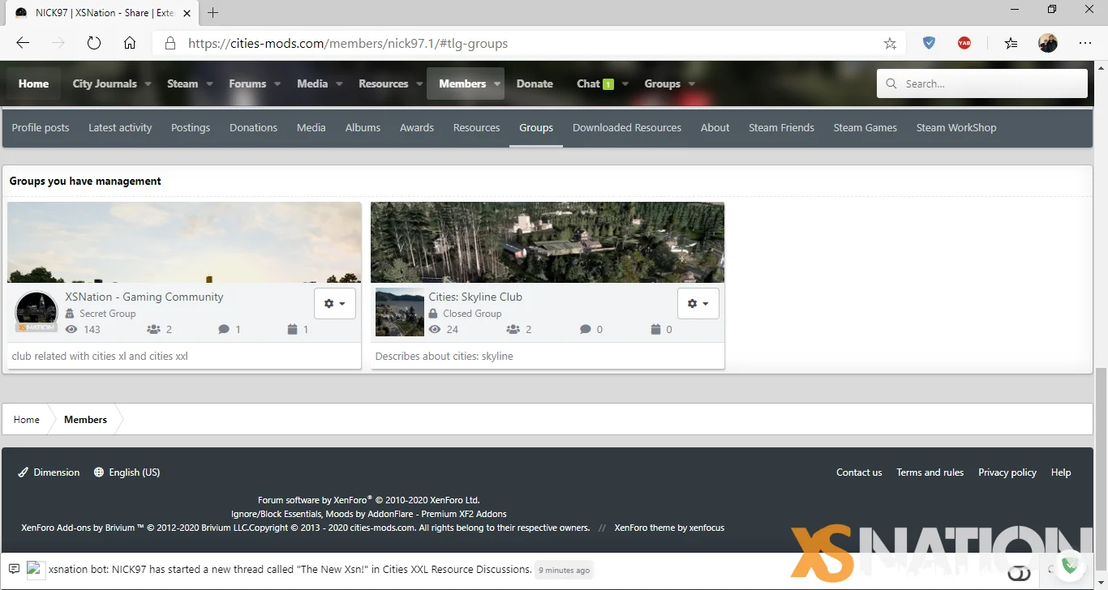Open the red YAB extension icon

pyautogui.click(x=964, y=44)
